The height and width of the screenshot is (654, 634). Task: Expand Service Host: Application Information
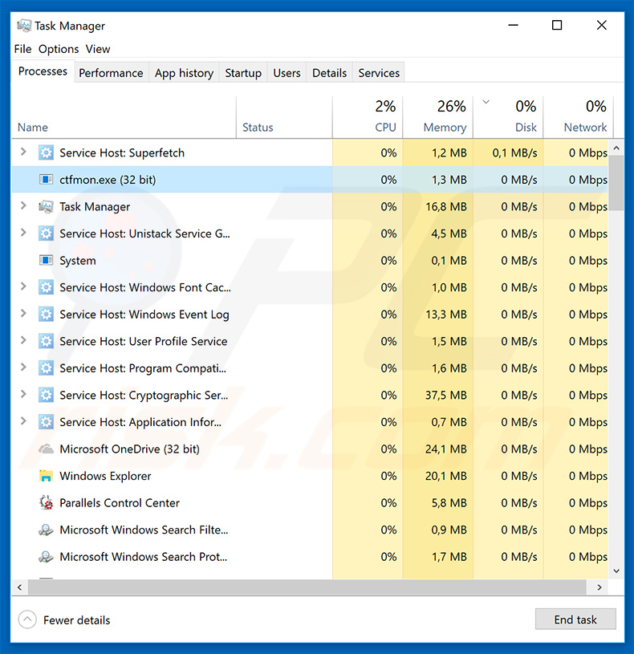pyautogui.click(x=24, y=421)
